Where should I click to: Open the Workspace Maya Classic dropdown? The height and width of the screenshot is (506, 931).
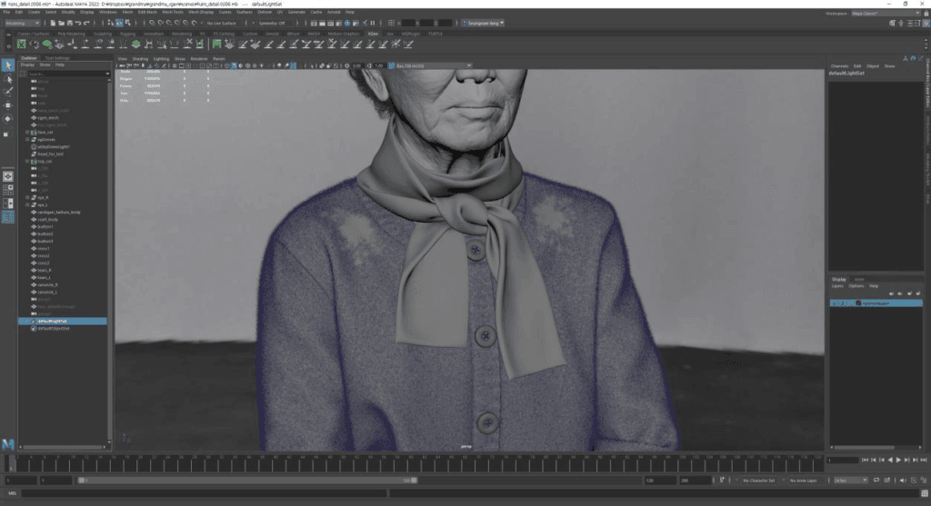pos(875,14)
